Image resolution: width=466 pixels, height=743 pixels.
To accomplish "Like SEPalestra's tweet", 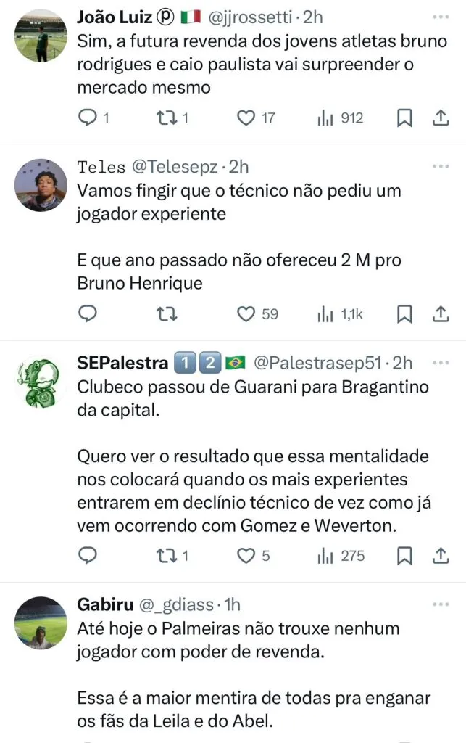I will tap(247, 556).
